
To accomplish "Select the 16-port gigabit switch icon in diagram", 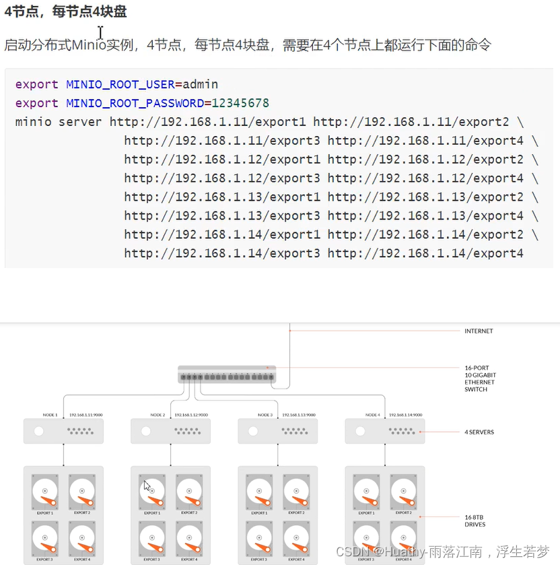I will (x=226, y=376).
